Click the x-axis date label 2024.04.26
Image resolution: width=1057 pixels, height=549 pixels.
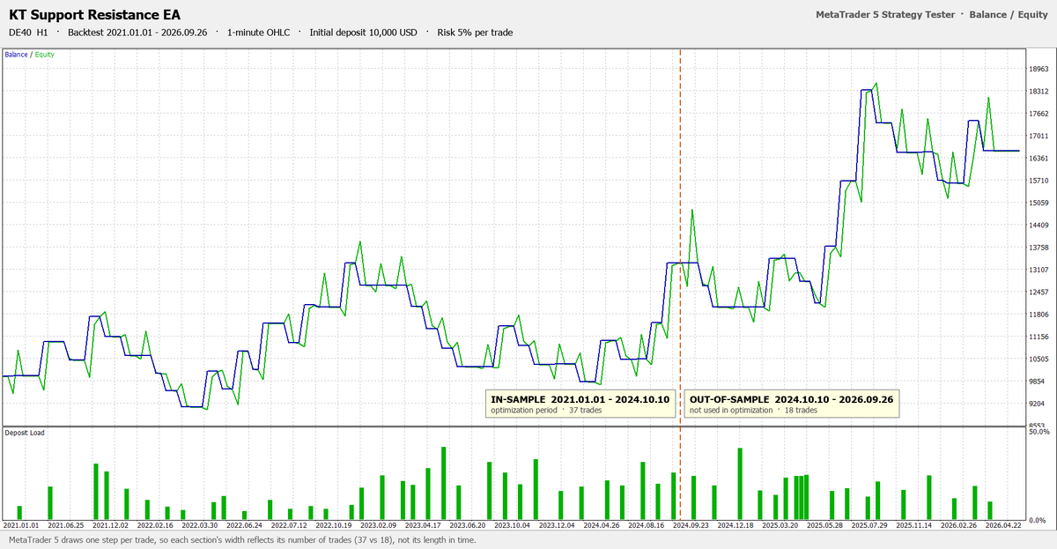click(x=602, y=525)
